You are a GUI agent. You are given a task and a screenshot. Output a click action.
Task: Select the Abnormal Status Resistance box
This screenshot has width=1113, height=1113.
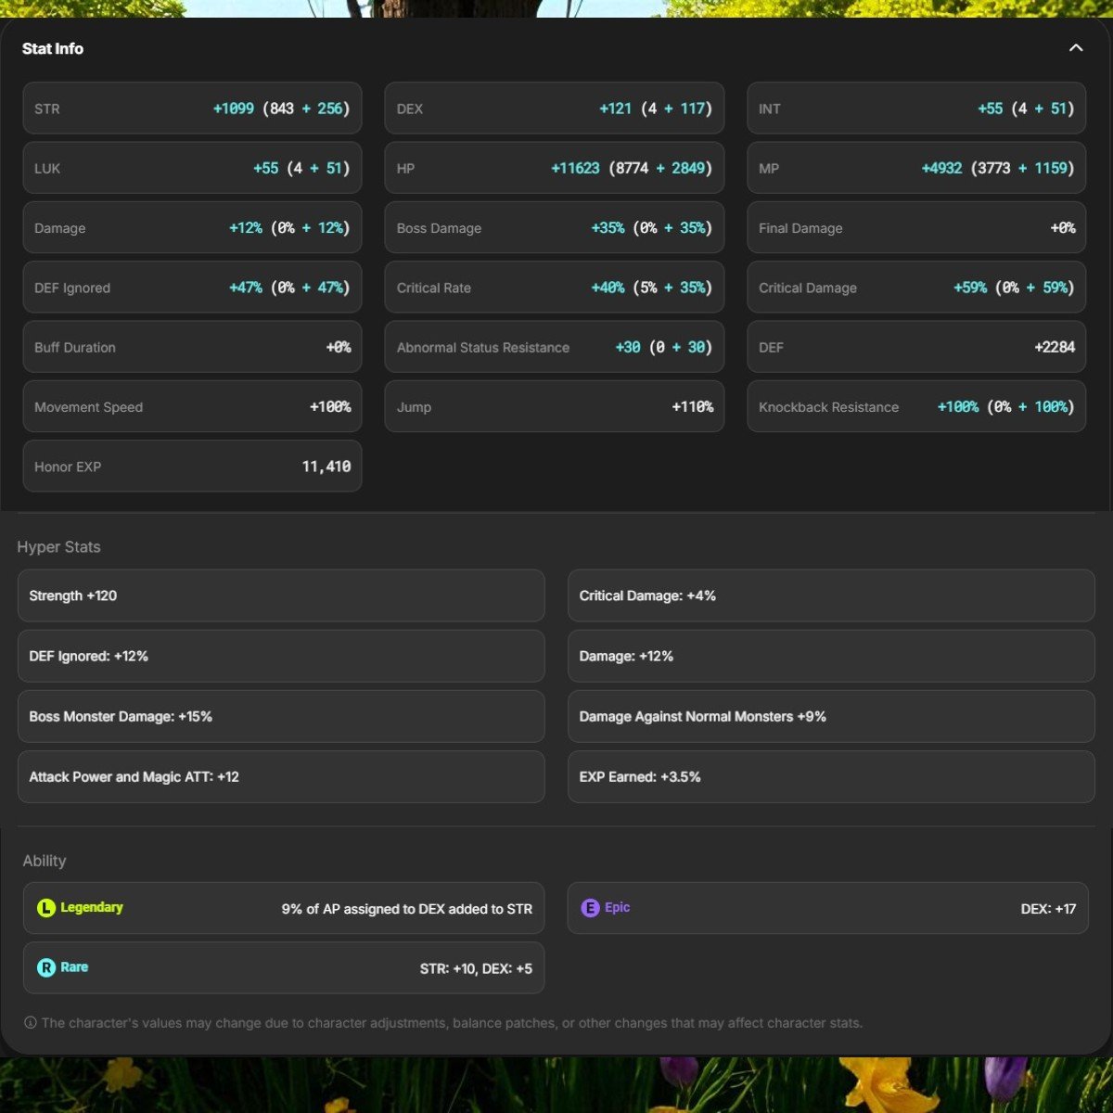554,348
